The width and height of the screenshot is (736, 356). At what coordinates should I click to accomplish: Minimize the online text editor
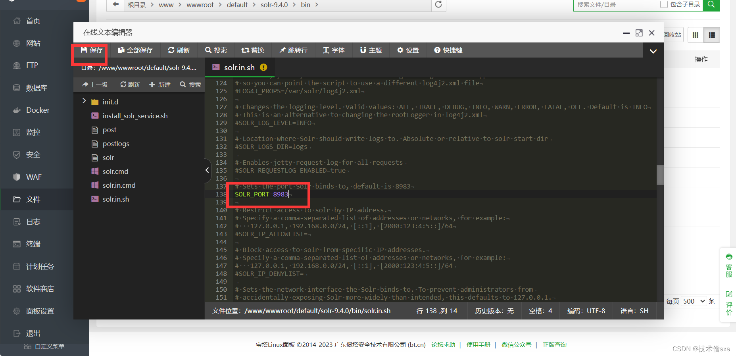[x=626, y=33]
